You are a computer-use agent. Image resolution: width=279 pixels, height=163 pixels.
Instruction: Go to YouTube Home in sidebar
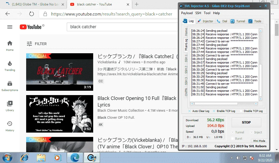click(x=10, y=46)
